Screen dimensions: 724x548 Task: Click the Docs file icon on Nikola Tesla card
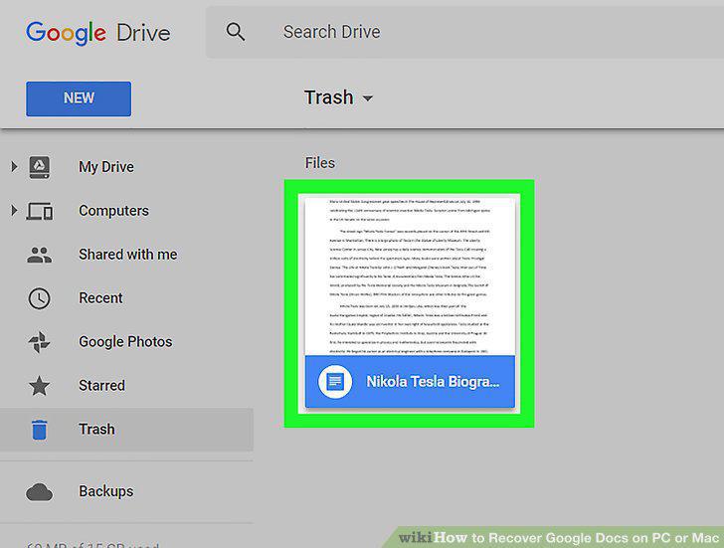pyautogui.click(x=335, y=381)
